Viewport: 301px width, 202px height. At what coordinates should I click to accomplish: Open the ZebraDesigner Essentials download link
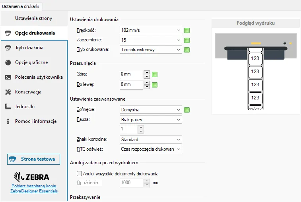34,188
